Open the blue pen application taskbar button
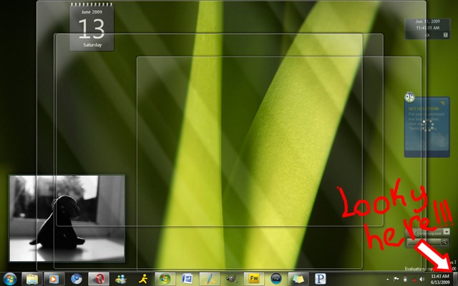458x286 pixels. tap(210, 279)
